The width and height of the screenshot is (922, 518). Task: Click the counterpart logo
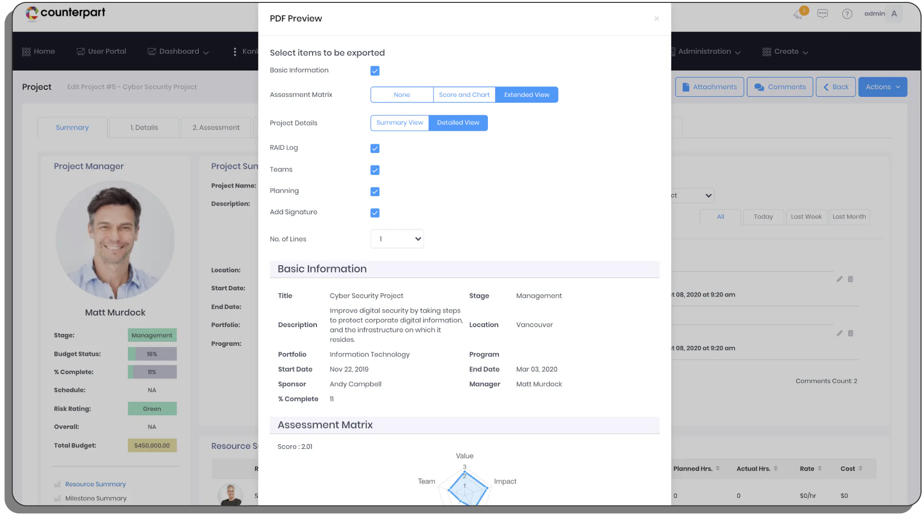tap(65, 13)
